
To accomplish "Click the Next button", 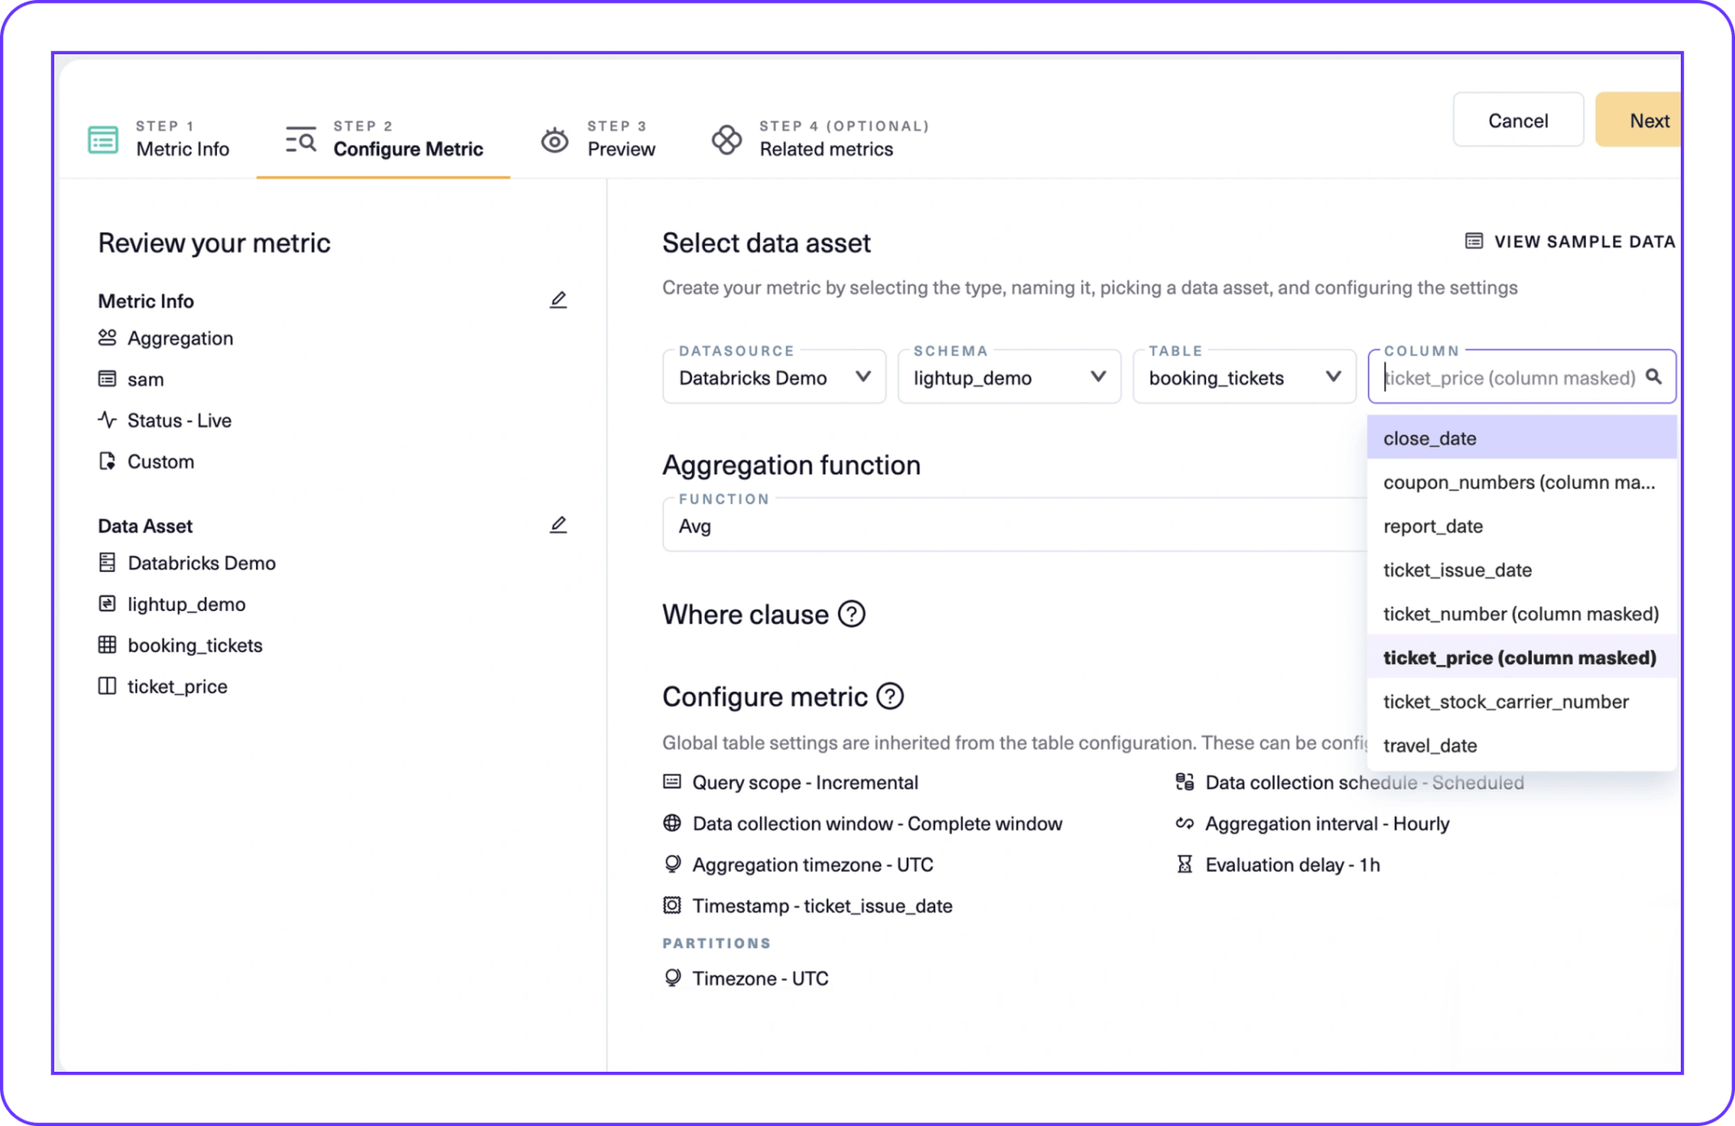I will click(1649, 119).
